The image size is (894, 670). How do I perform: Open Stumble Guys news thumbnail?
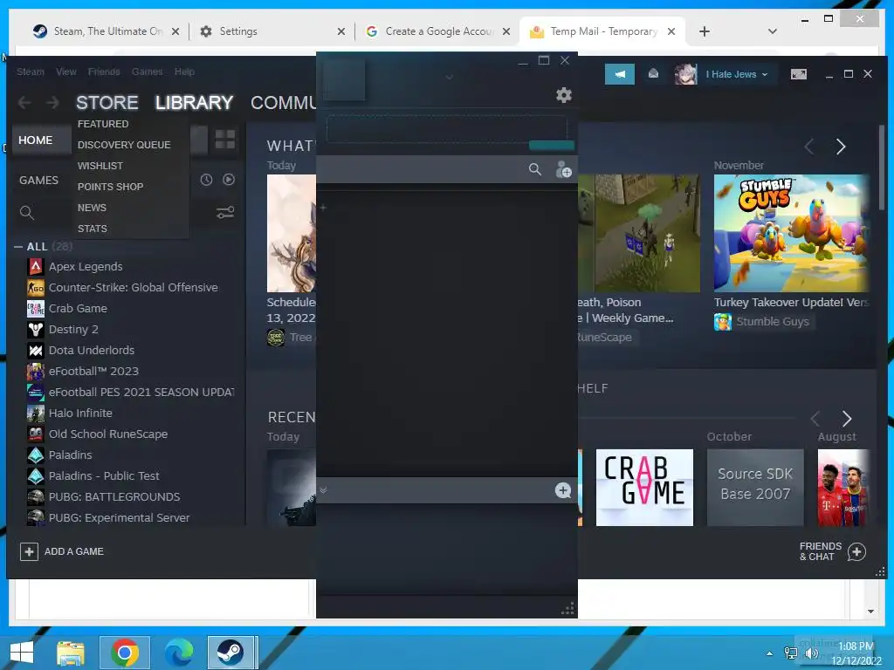point(791,233)
